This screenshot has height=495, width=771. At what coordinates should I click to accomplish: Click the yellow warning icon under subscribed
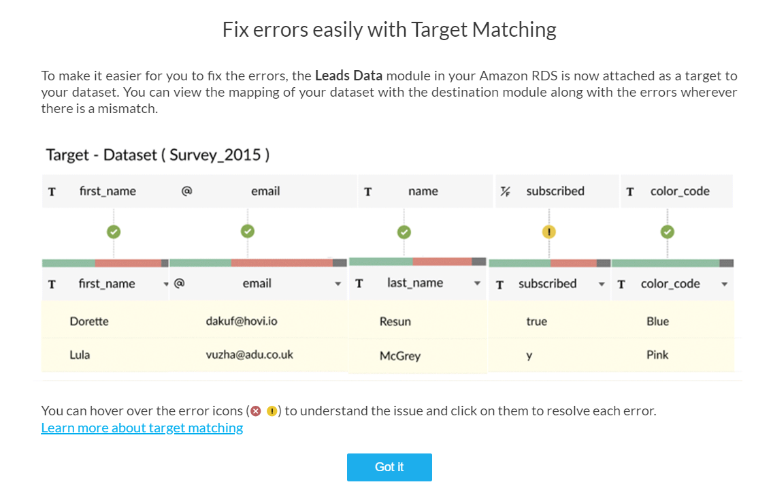tap(548, 231)
